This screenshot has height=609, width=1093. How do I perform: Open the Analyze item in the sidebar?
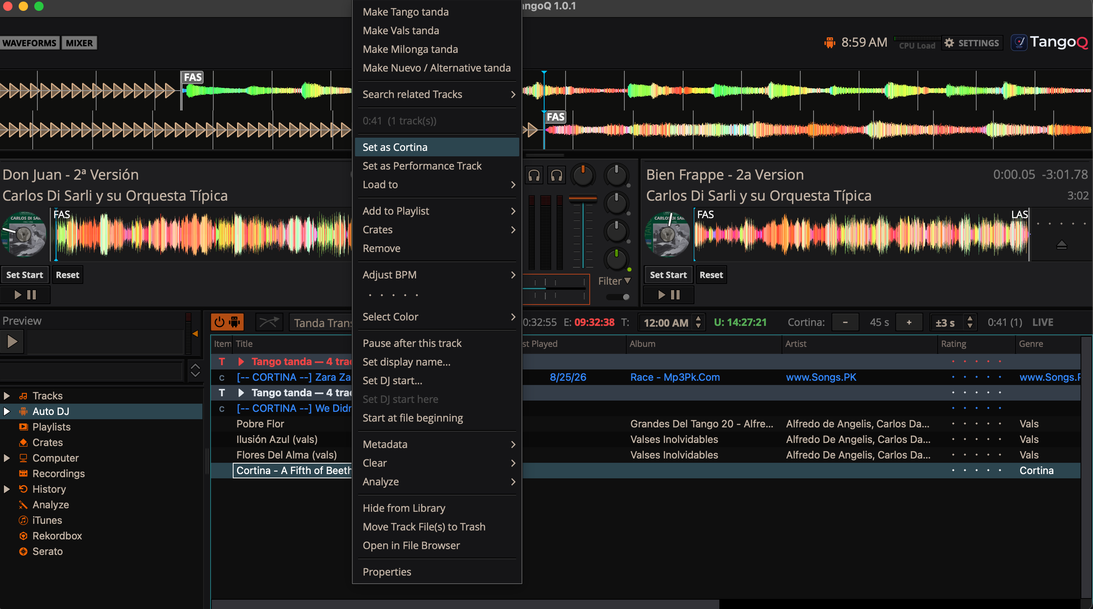coord(51,505)
